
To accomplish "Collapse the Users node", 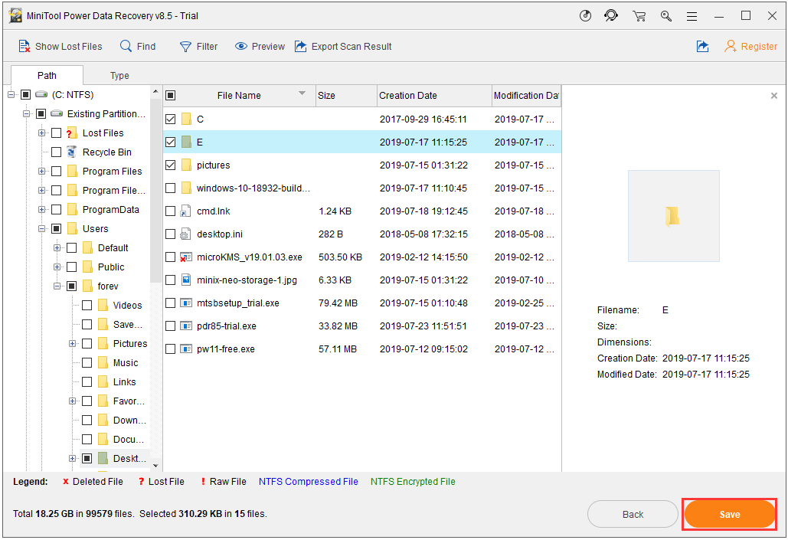I will coord(41,229).
